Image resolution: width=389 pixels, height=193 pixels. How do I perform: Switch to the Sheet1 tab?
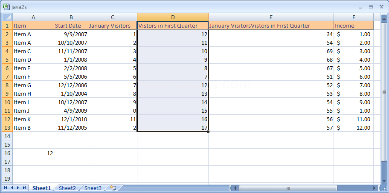click(41, 188)
